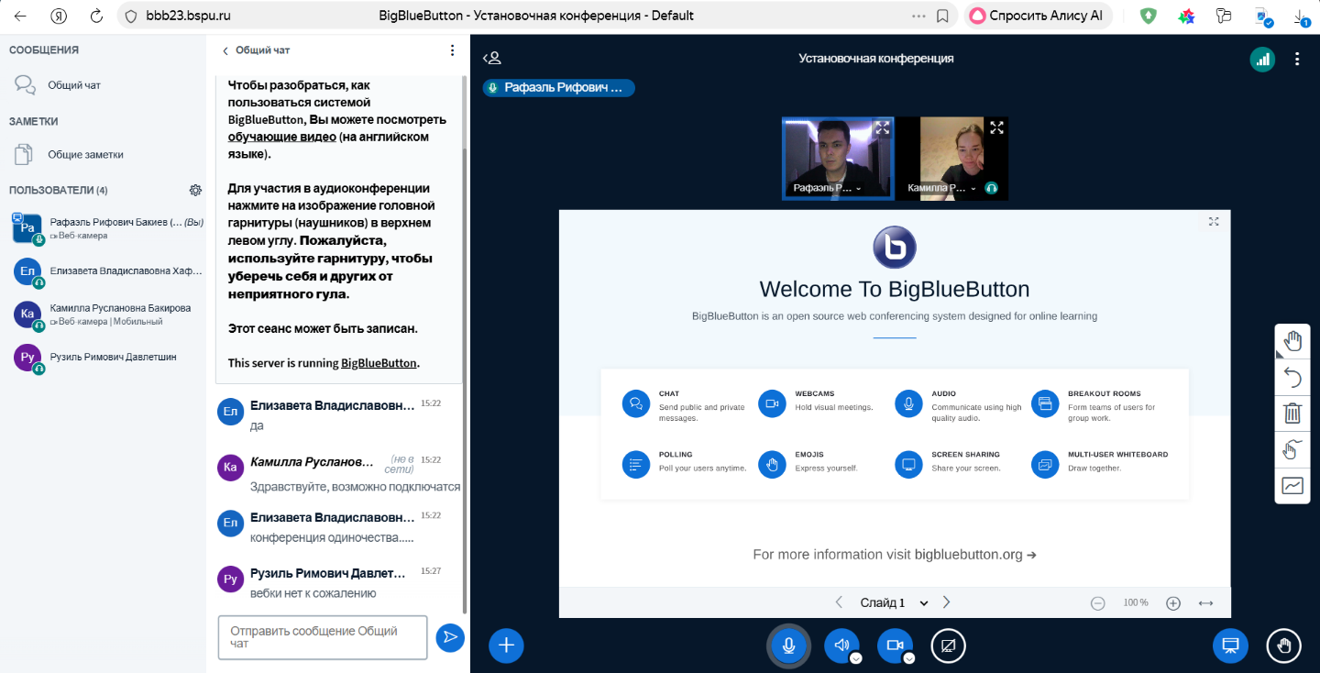The height and width of the screenshot is (673, 1320).
Task: Click the chat message input field
Action: point(322,637)
